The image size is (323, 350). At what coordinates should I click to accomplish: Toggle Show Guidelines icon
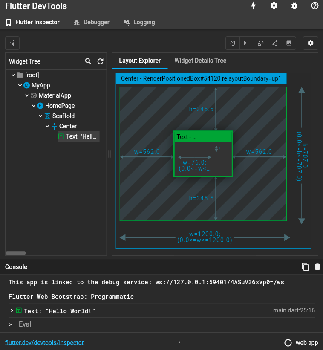coord(247,43)
